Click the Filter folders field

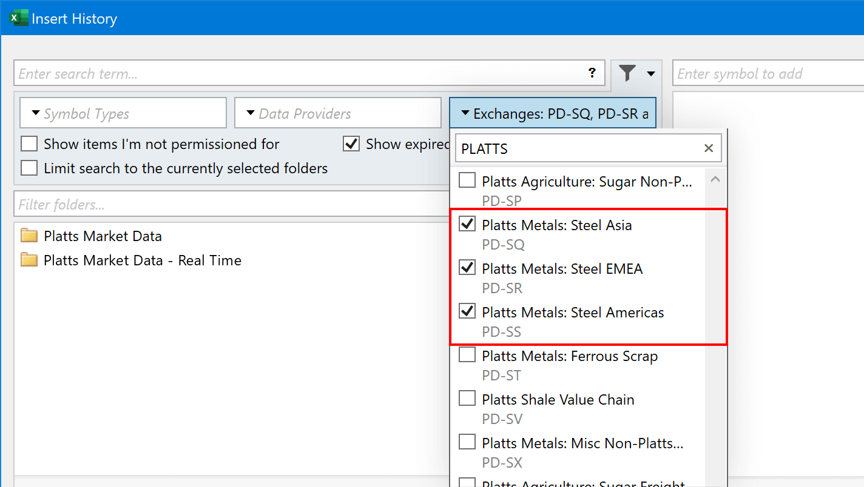tap(232, 205)
